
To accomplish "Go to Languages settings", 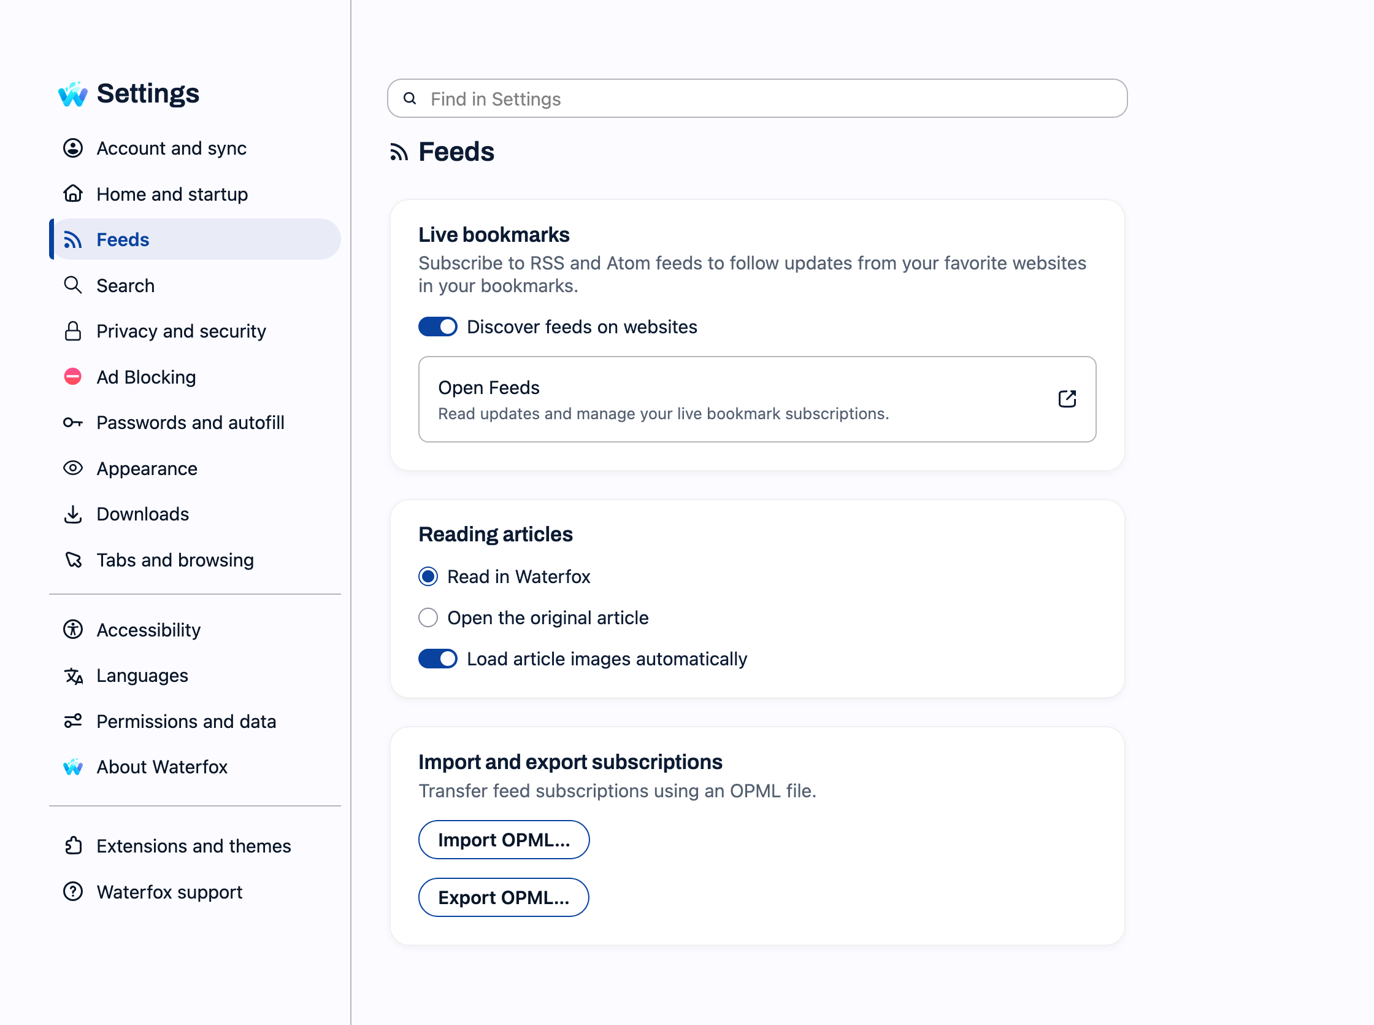I will [x=194, y=676].
